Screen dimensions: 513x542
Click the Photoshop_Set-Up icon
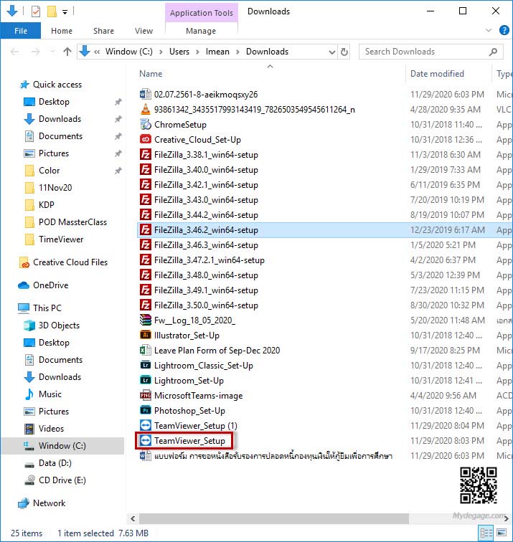145,410
